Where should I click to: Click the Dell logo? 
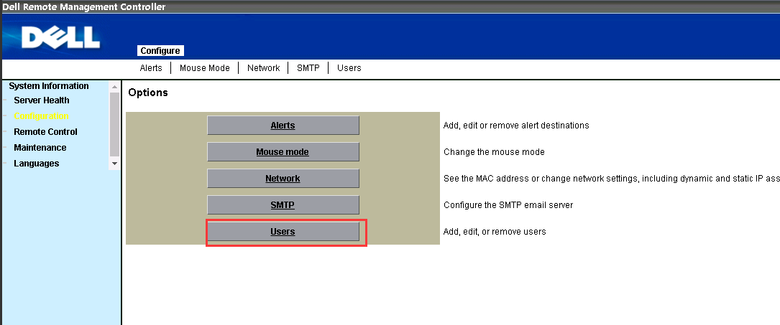[x=60, y=38]
